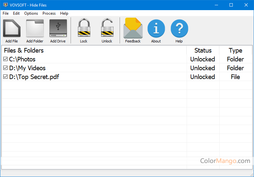254x177 pixels.
Task: Click the Help question mark icon
Action: [179, 29]
